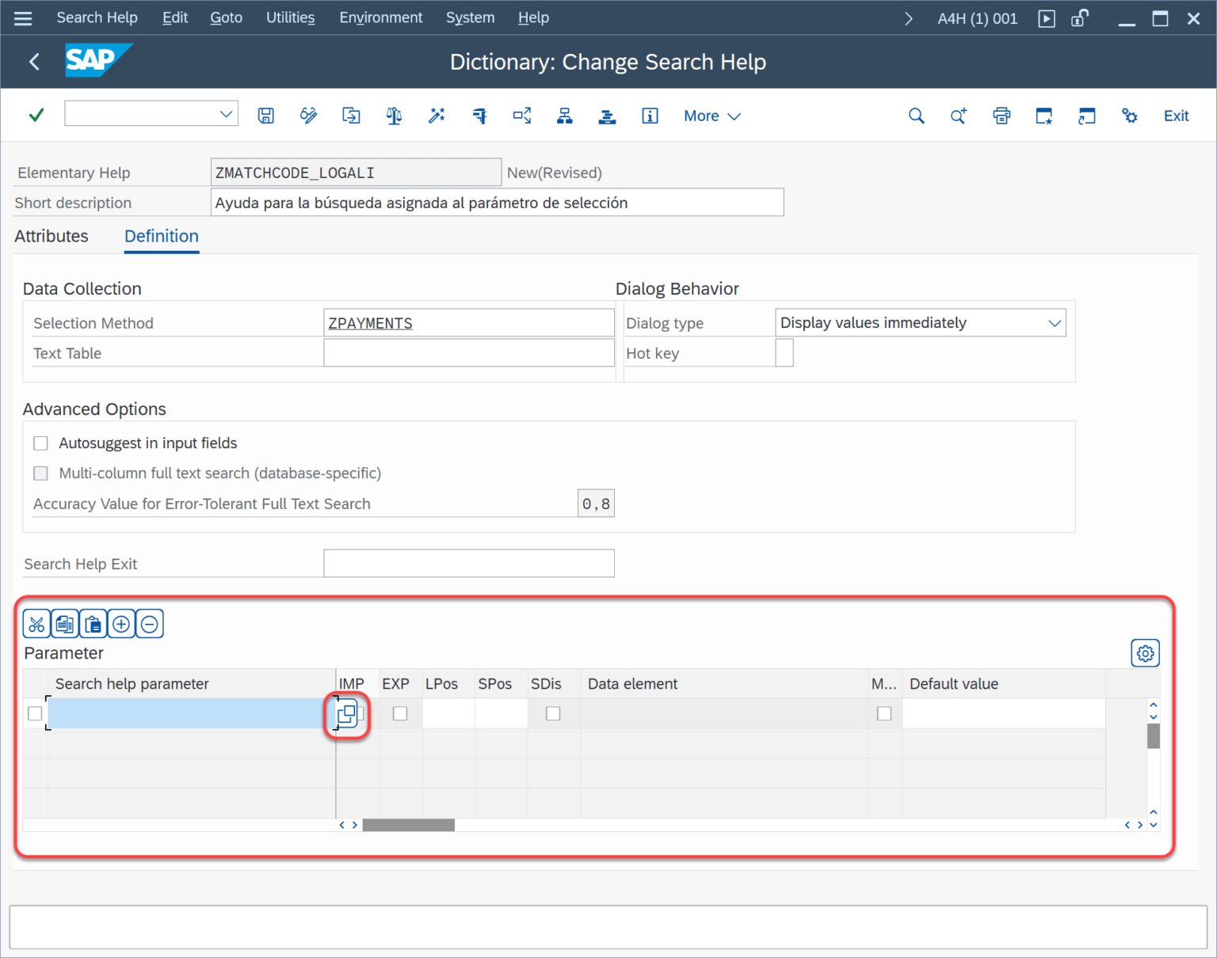Click the Save icon in toolbar

pos(266,116)
